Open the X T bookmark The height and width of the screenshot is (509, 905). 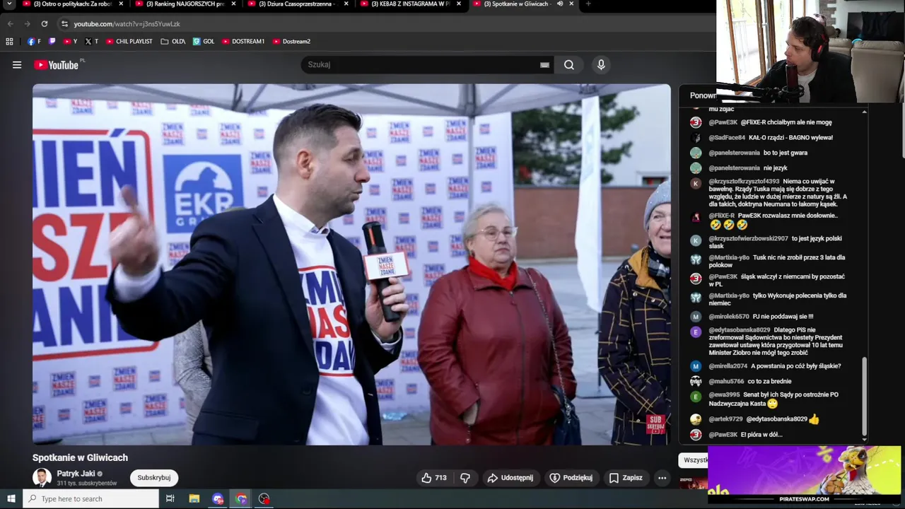[91, 42]
